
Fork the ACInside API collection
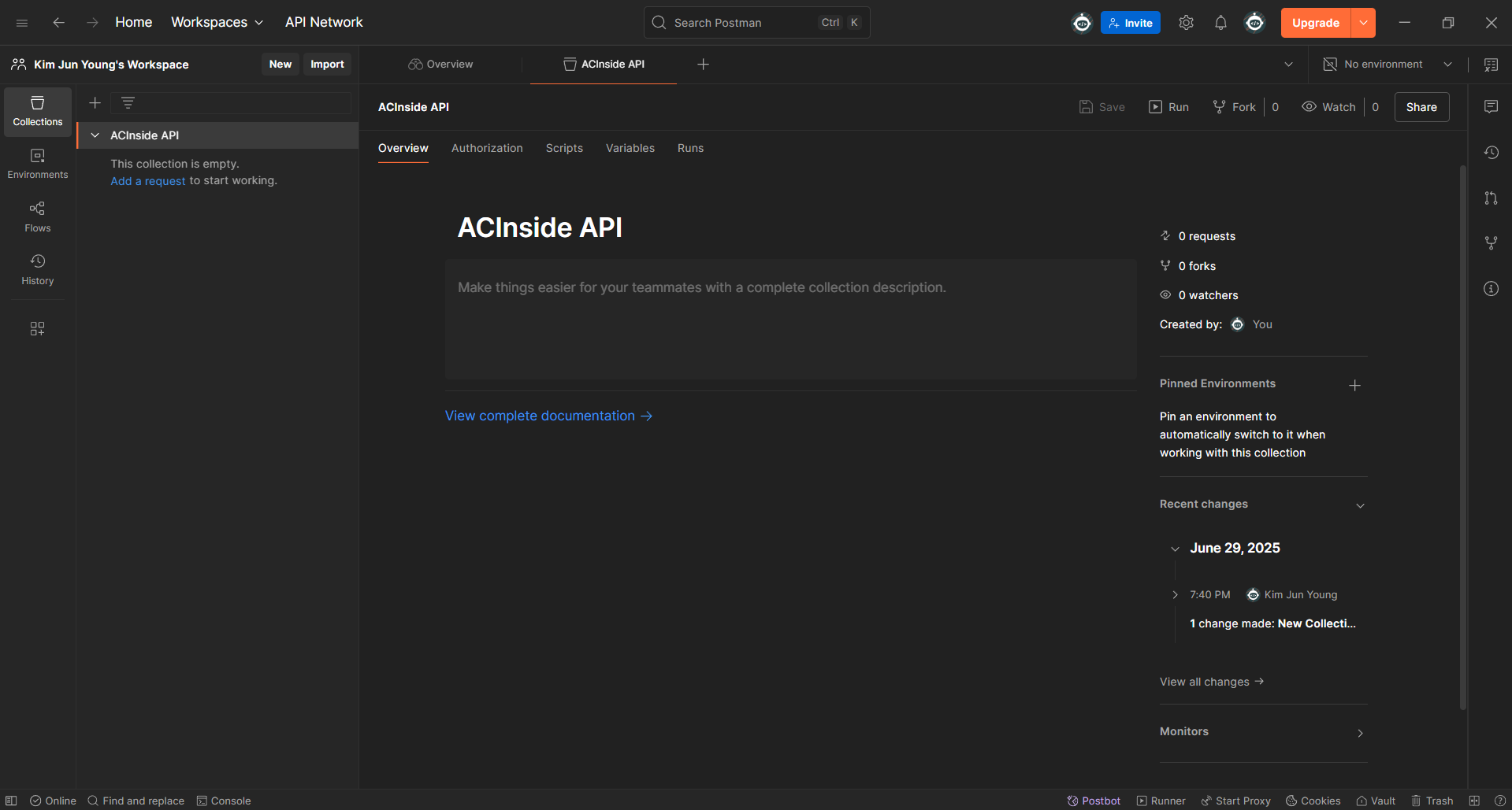click(1234, 107)
